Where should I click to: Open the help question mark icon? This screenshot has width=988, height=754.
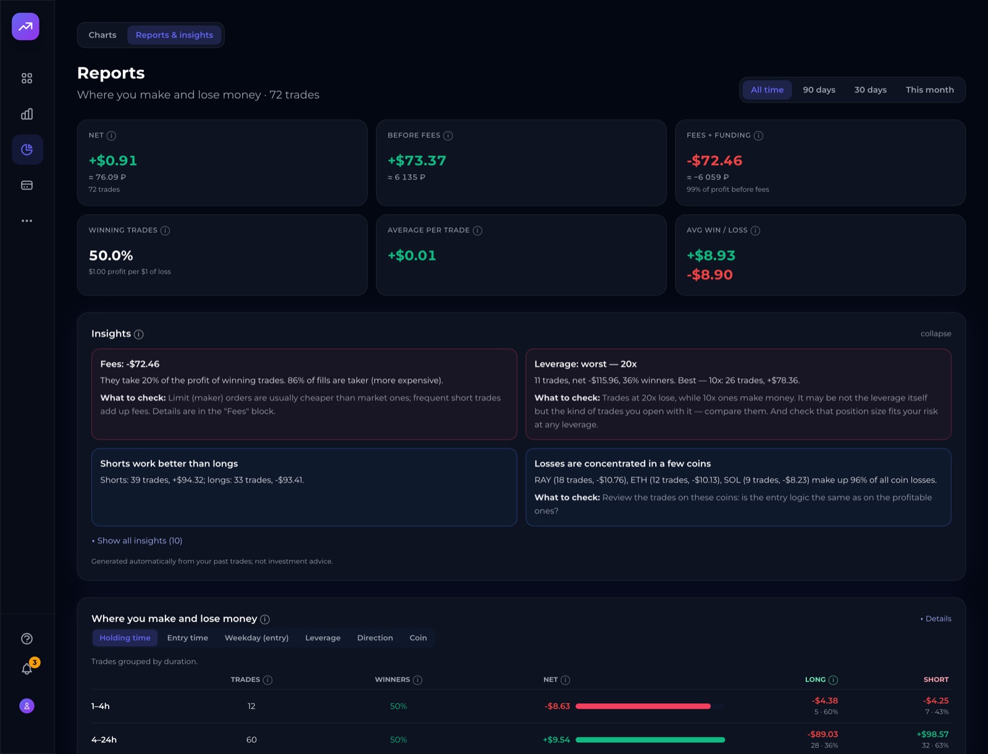click(x=27, y=639)
